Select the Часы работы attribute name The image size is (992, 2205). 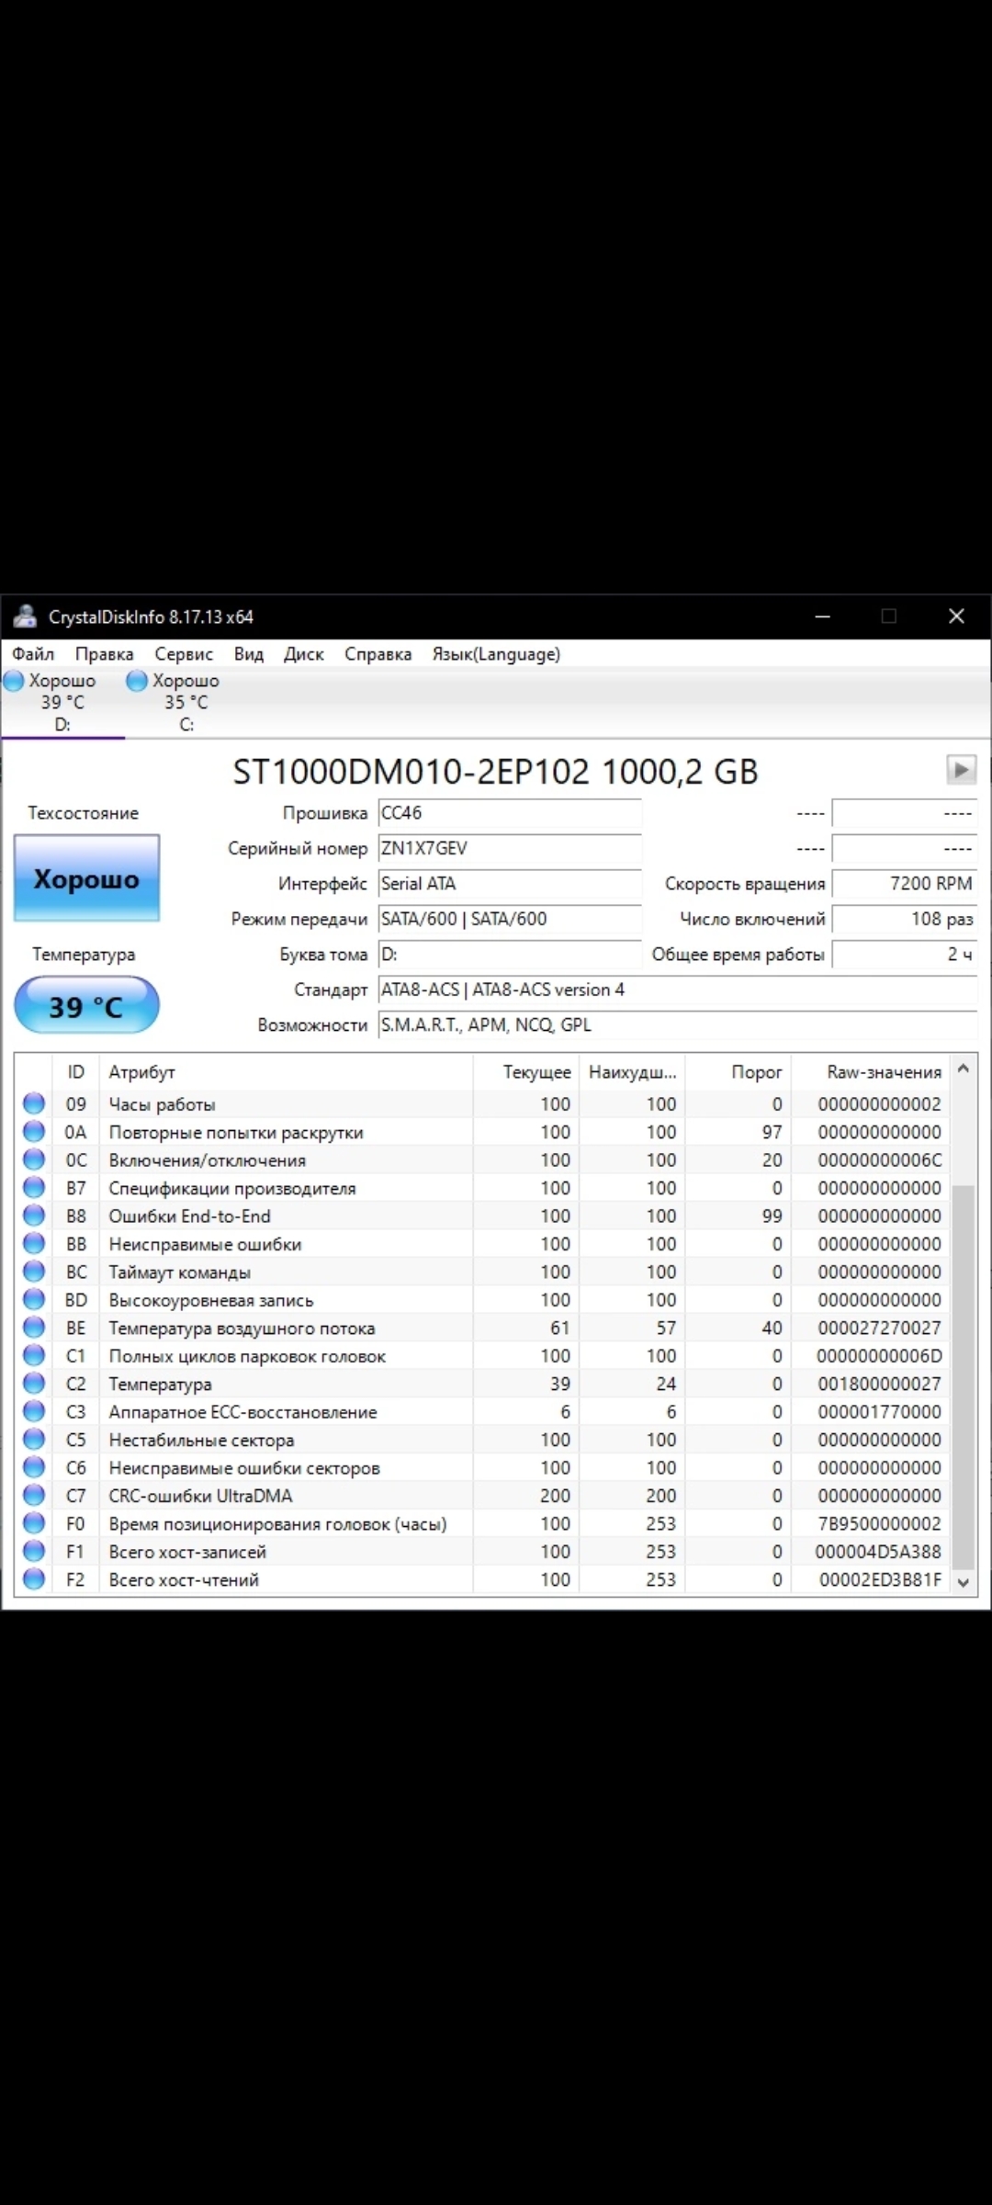tap(163, 1104)
